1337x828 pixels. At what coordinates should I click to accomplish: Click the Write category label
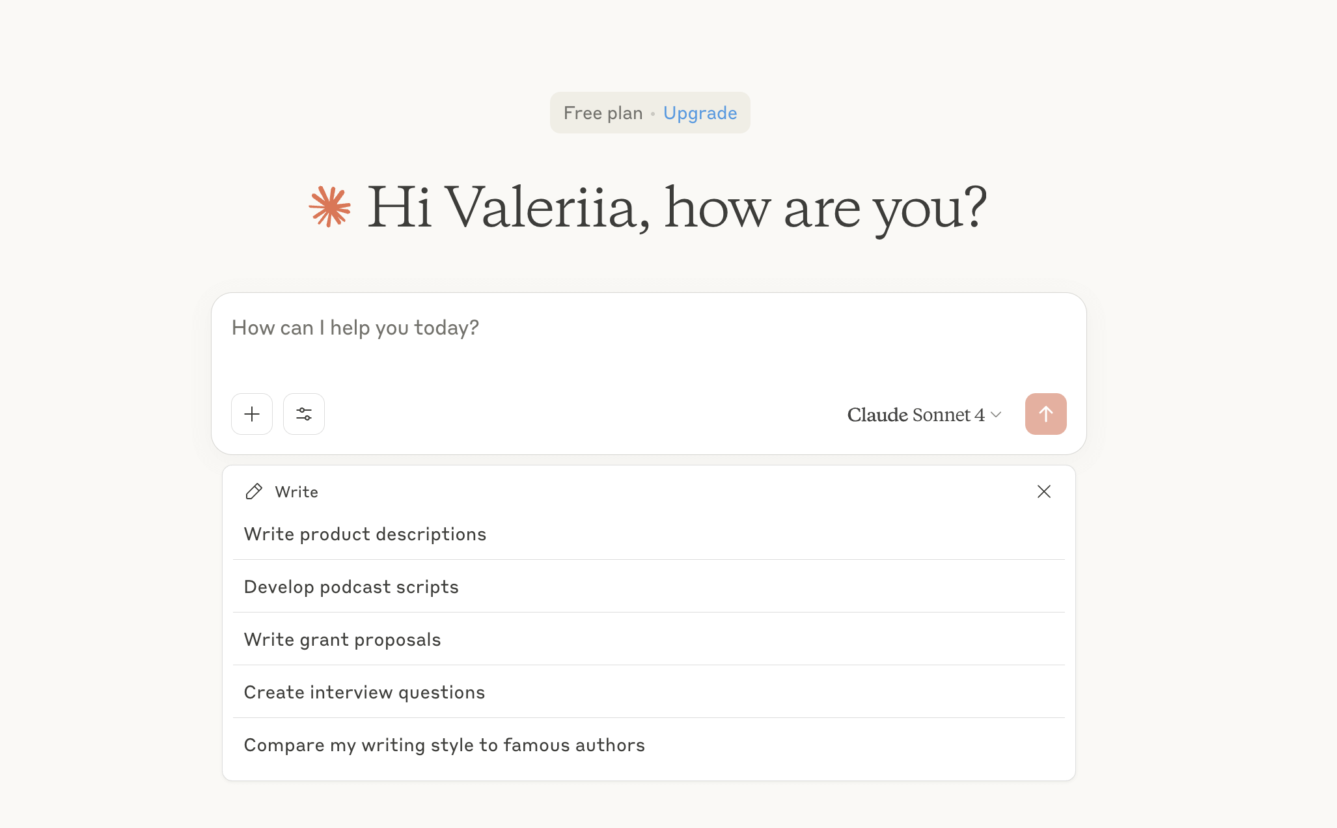tap(297, 492)
